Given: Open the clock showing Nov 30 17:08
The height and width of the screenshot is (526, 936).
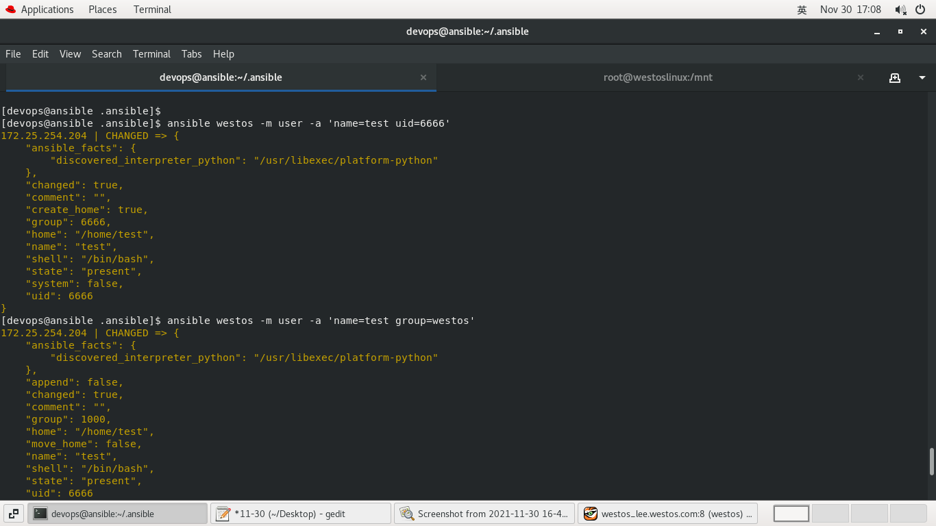Looking at the screenshot, I should (x=850, y=10).
